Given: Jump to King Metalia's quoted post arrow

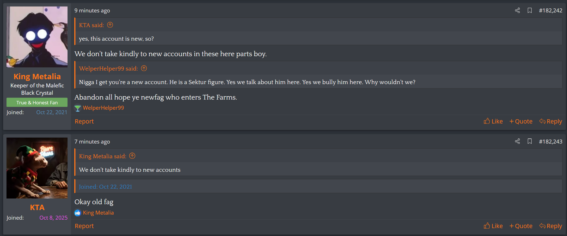Looking at the screenshot, I should [x=132, y=156].
